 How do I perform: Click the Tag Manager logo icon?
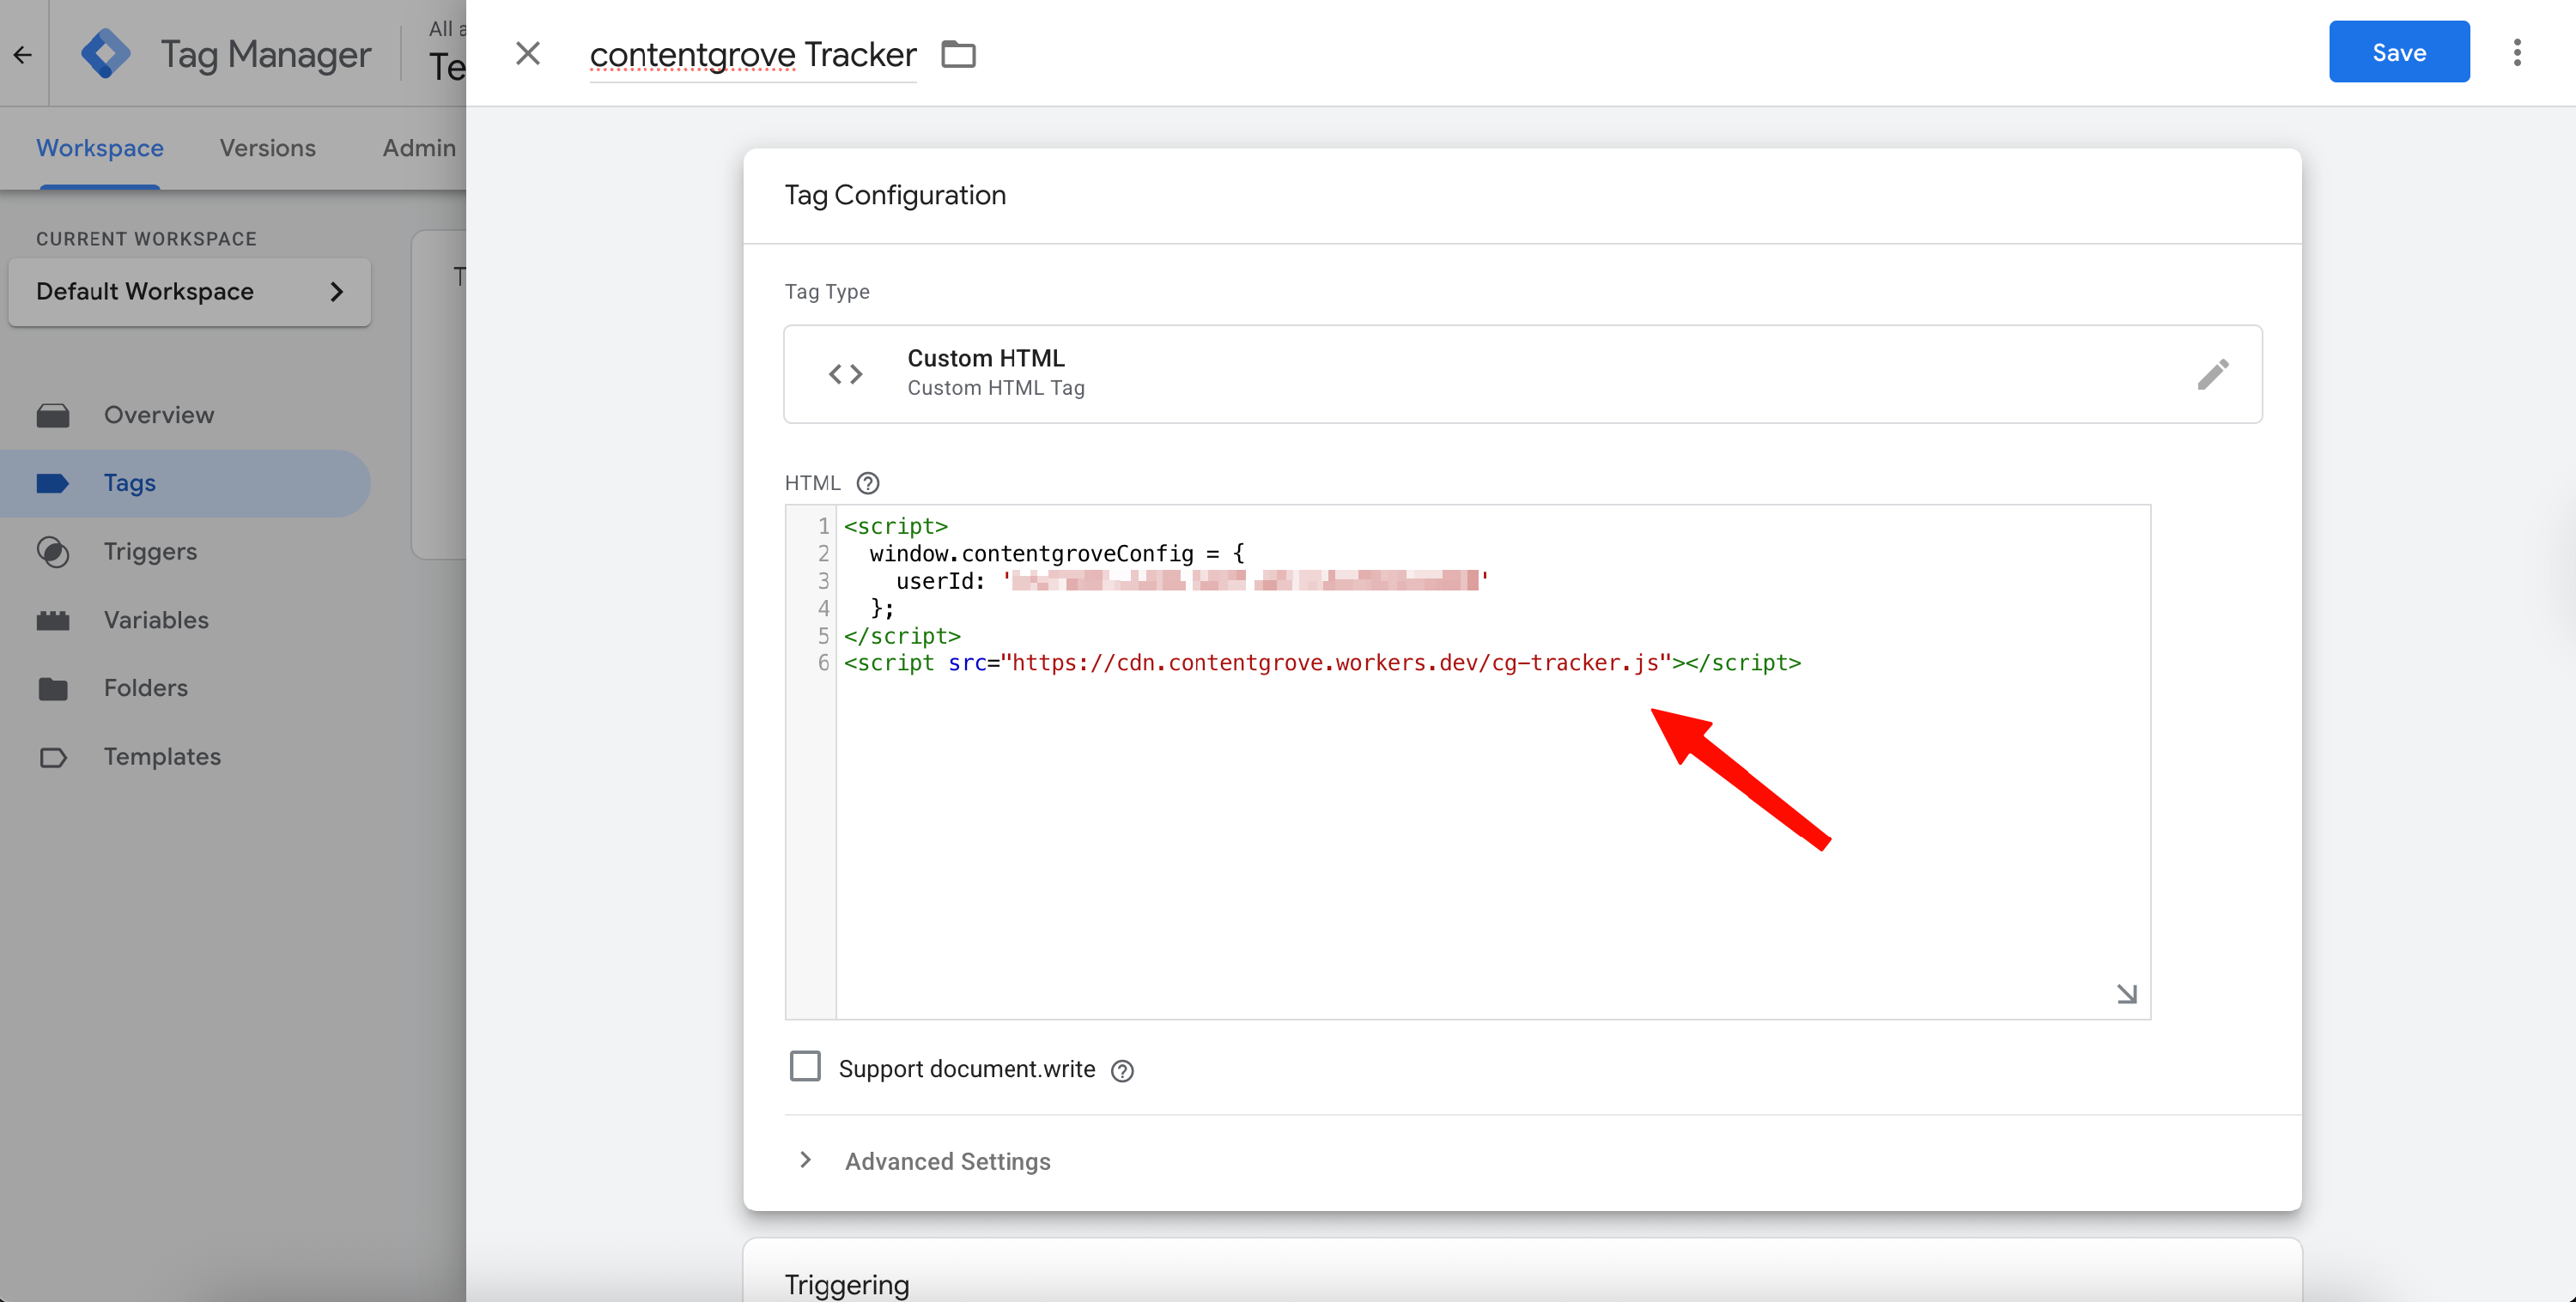click(105, 54)
